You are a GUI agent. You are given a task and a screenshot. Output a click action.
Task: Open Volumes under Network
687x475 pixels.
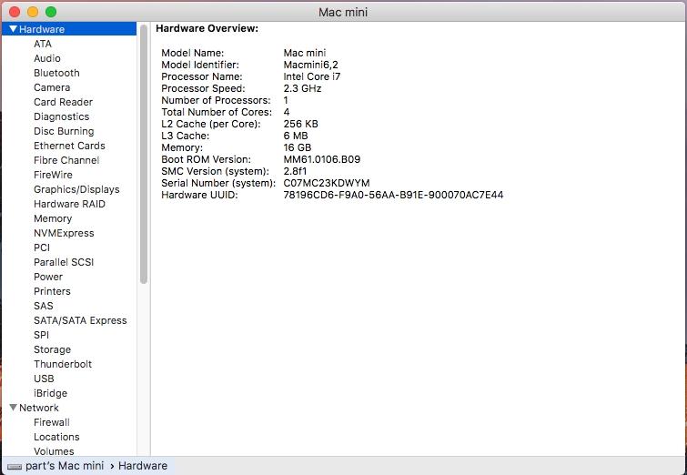coord(54,451)
